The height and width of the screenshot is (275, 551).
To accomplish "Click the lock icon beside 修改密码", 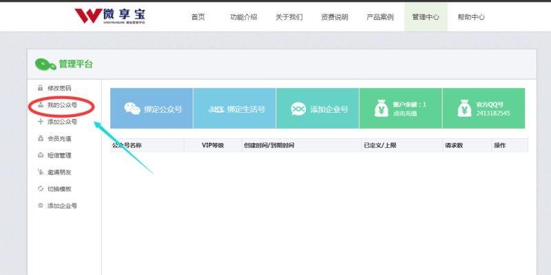I will pyautogui.click(x=40, y=88).
